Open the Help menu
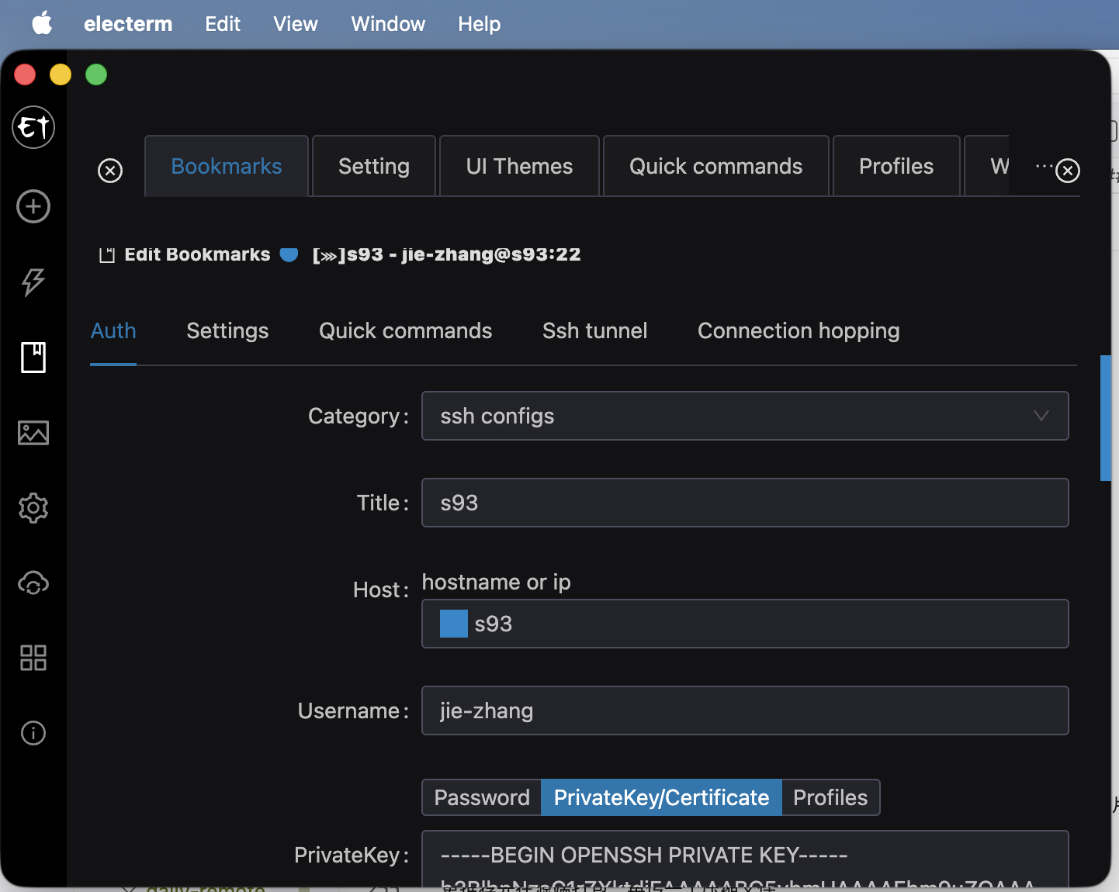The height and width of the screenshot is (892, 1119). 479,24
